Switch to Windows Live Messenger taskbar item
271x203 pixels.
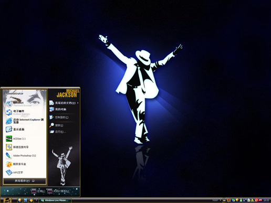coord(55,200)
